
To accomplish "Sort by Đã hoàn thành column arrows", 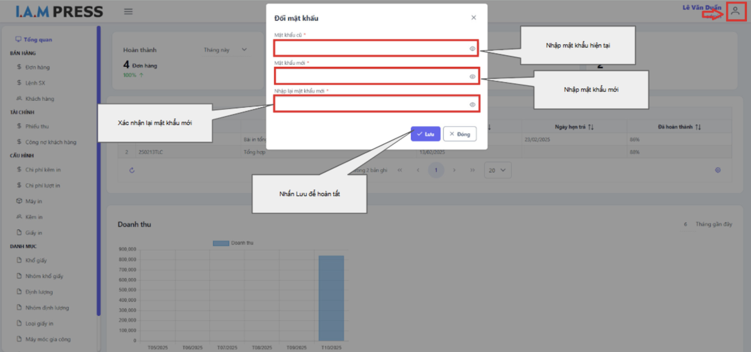I will [x=698, y=127].
